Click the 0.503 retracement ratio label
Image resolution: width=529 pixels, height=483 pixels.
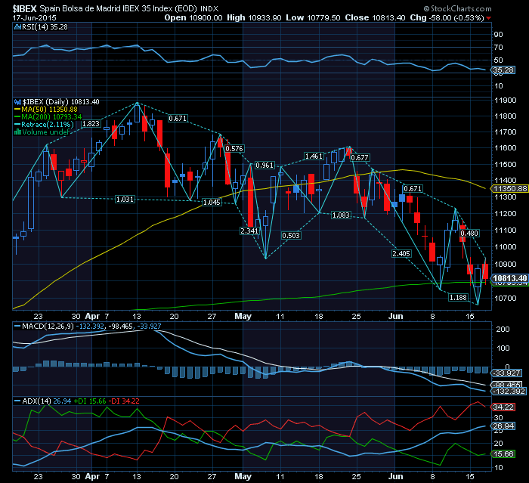pyautogui.click(x=291, y=235)
